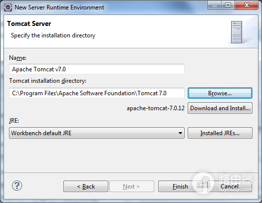Viewport: 262px width, 203px height.
Task: Finish the server runtime wizard
Action: (x=180, y=187)
